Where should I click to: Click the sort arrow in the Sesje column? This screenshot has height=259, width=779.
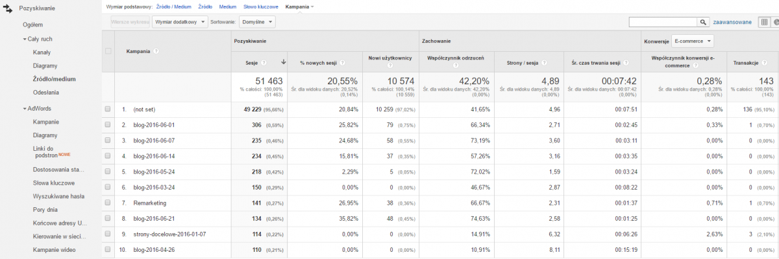tap(283, 62)
